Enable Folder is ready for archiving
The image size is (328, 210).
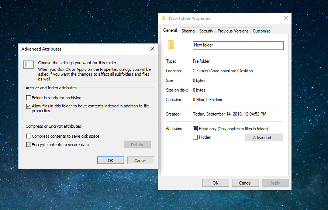tap(29, 98)
